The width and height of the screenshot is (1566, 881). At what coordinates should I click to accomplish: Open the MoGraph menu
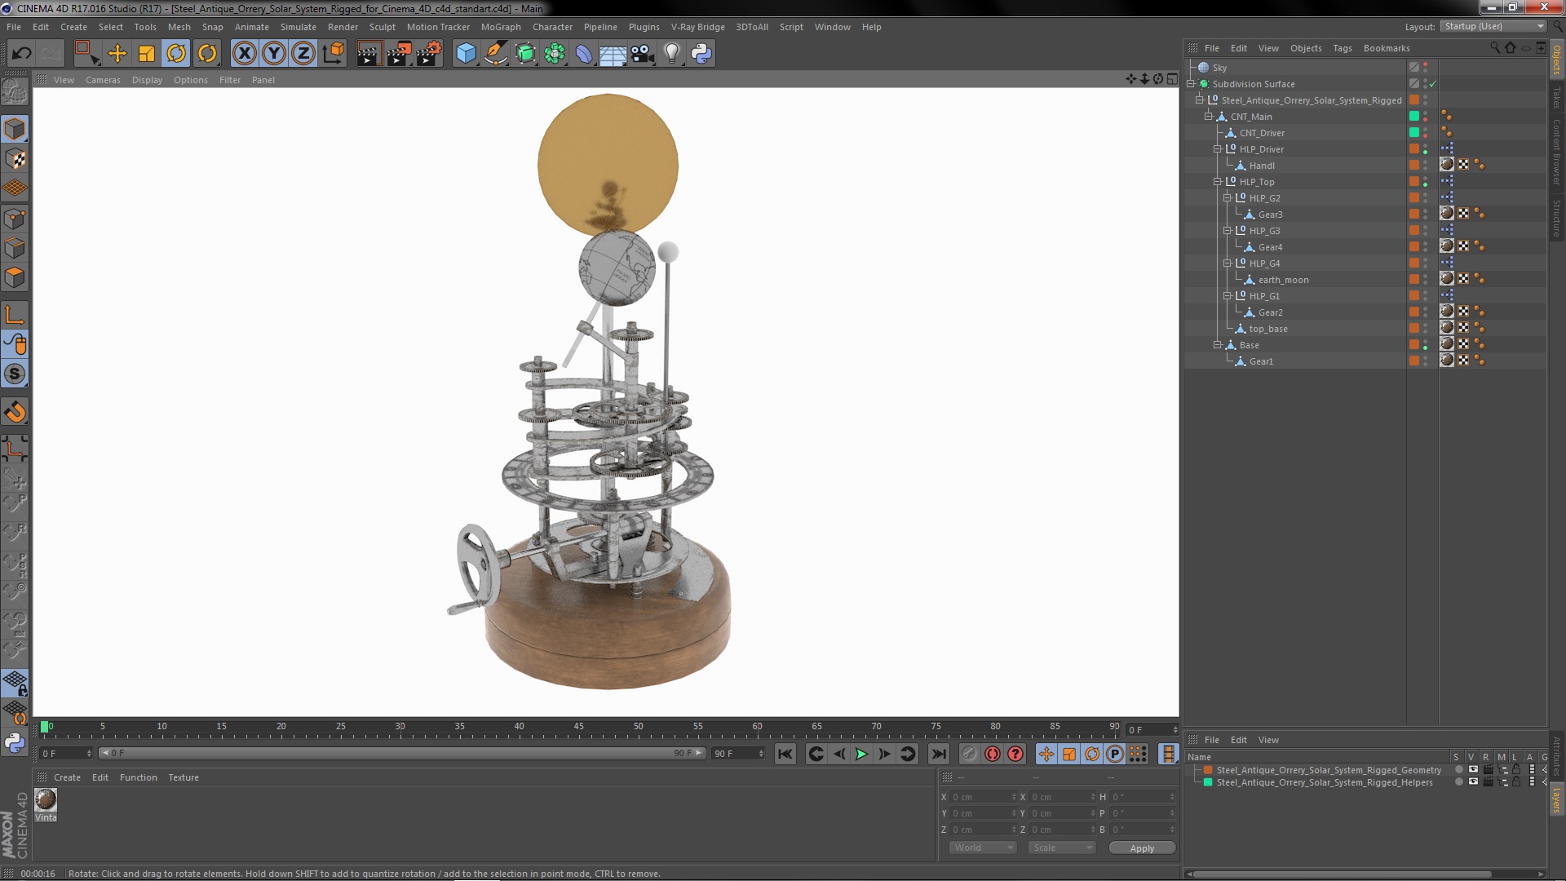tap(501, 27)
